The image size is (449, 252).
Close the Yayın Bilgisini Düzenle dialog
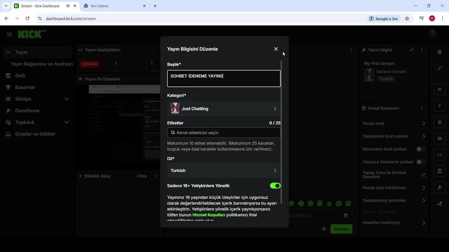276,49
